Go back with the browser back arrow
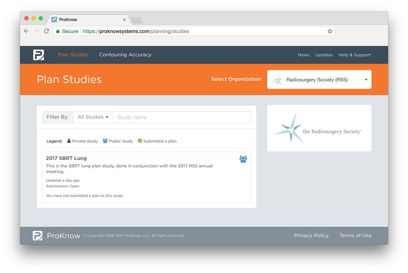Image resolution: width=408 pixels, height=273 pixels. pos(27,31)
